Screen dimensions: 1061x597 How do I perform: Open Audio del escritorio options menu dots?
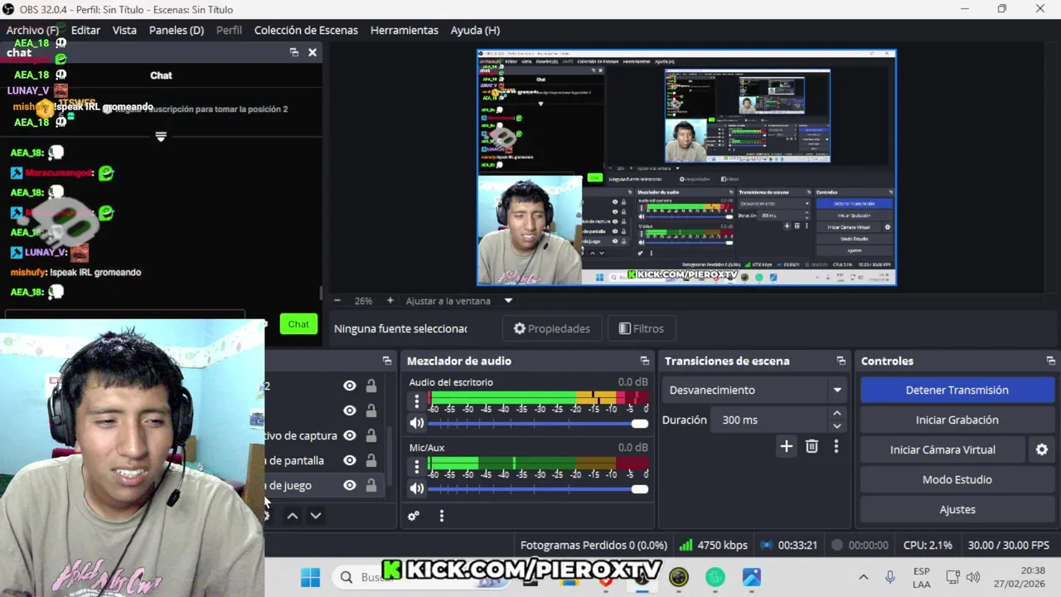click(417, 401)
